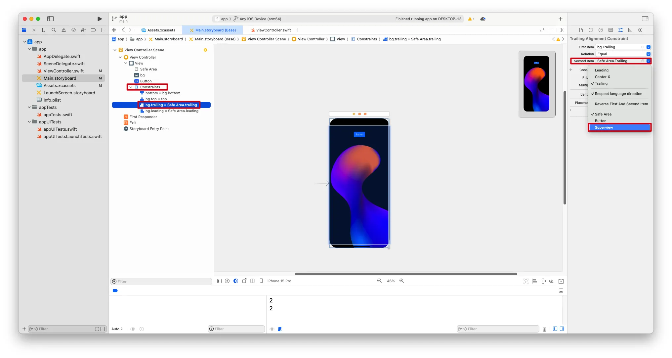Click the minimap storyboard thumbnail
672x358 pixels.
536,84
